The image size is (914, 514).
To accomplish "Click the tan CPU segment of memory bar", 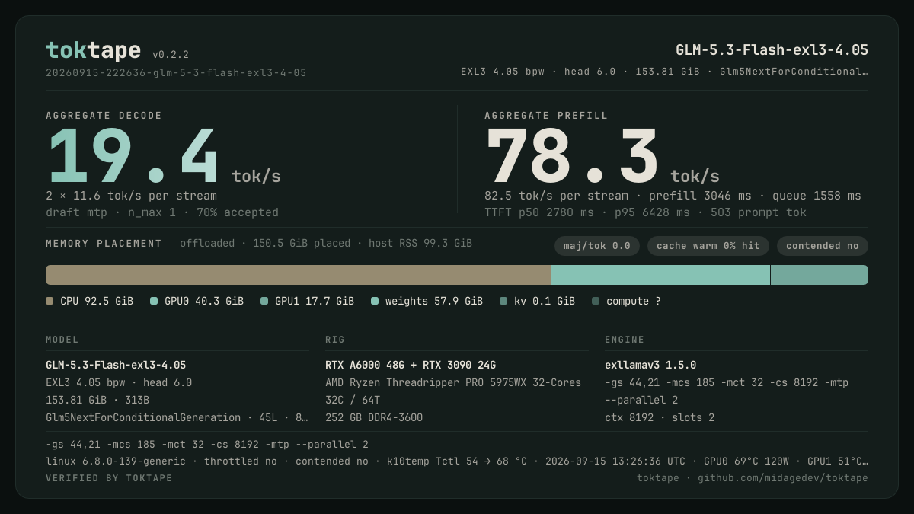I will tap(298, 275).
